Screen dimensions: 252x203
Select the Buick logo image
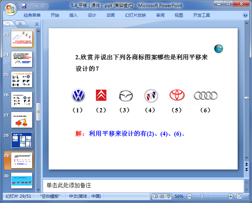click(151, 96)
